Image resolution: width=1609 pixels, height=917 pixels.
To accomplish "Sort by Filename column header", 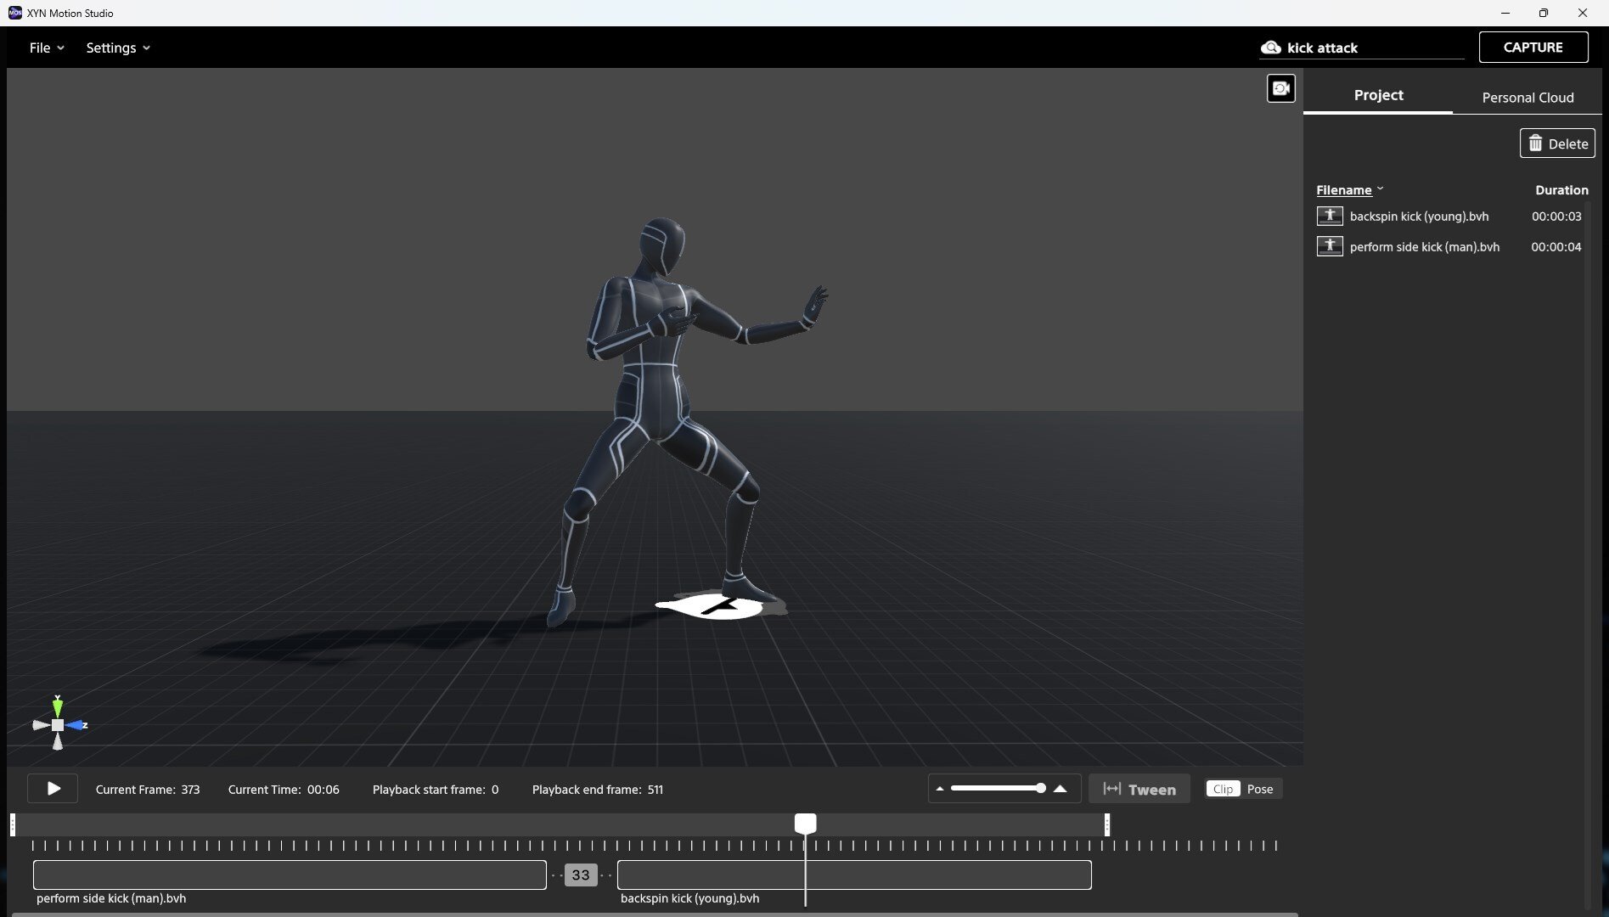I will point(1343,190).
